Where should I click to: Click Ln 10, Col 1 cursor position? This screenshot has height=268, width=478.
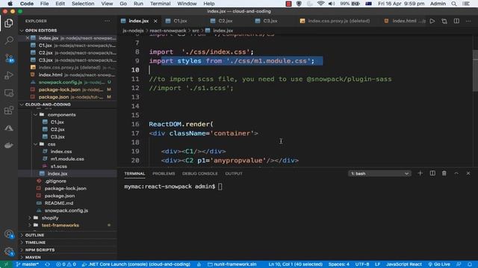click(x=295, y=264)
